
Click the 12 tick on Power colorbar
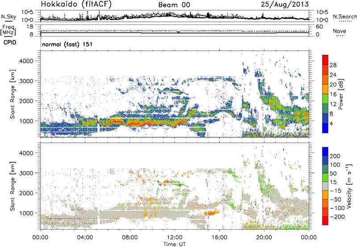tap(333, 104)
